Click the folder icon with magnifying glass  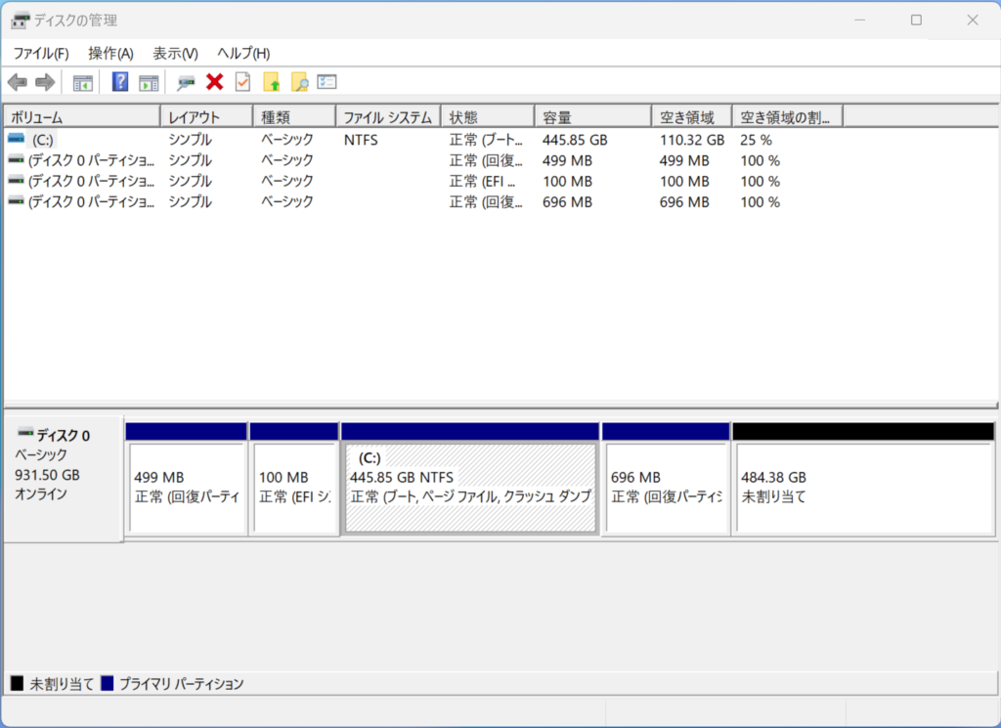tap(299, 82)
